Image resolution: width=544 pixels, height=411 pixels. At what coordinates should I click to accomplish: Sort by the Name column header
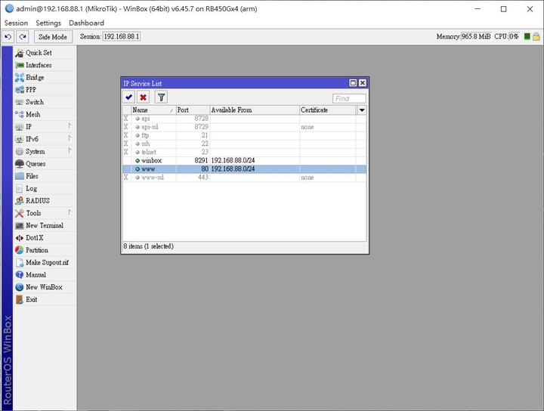[x=153, y=110]
